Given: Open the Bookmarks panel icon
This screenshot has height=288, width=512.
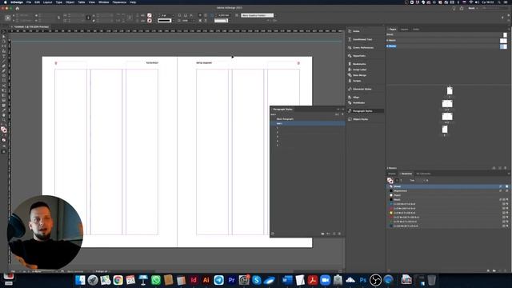Looking at the screenshot, I should pyautogui.click(x=350, y=64).
